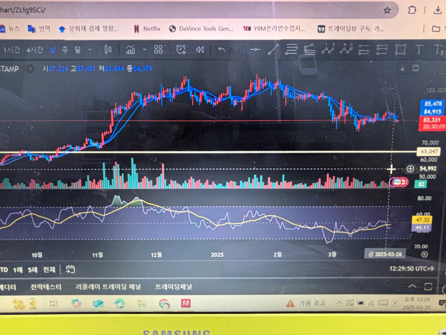Start bar replay with the rewind icon
The width and height of the screenshot is (446, 335).
(x=200, y=49)
